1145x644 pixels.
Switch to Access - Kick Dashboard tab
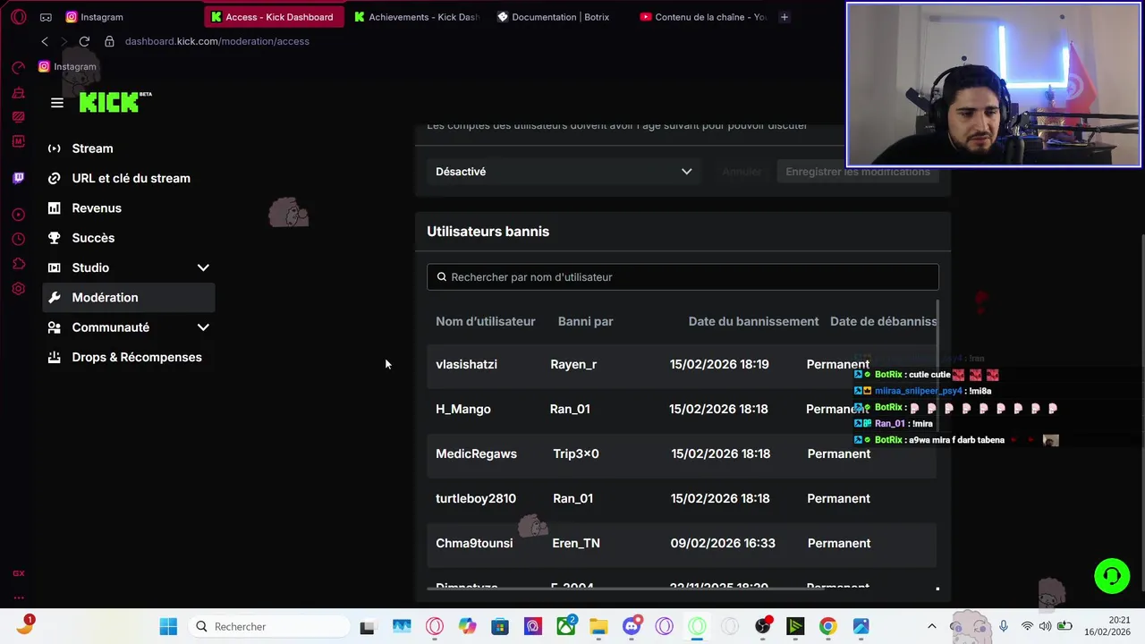tap(274, 17)
